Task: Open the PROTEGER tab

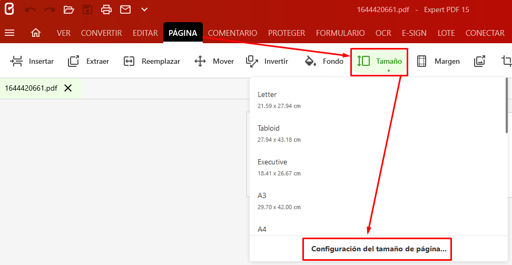Action: (287, 33)
